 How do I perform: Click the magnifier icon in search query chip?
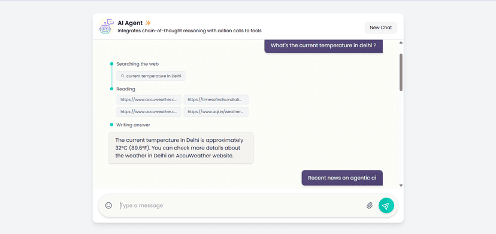tap(122, 76)
